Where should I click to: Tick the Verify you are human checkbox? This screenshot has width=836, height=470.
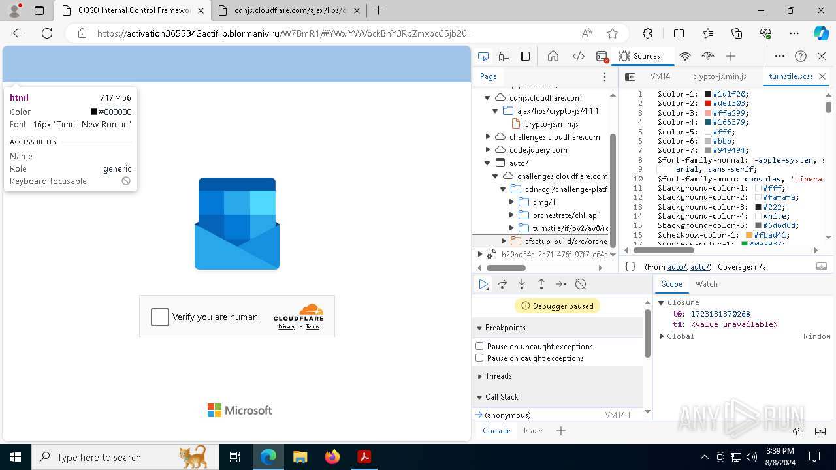(160, 317)
